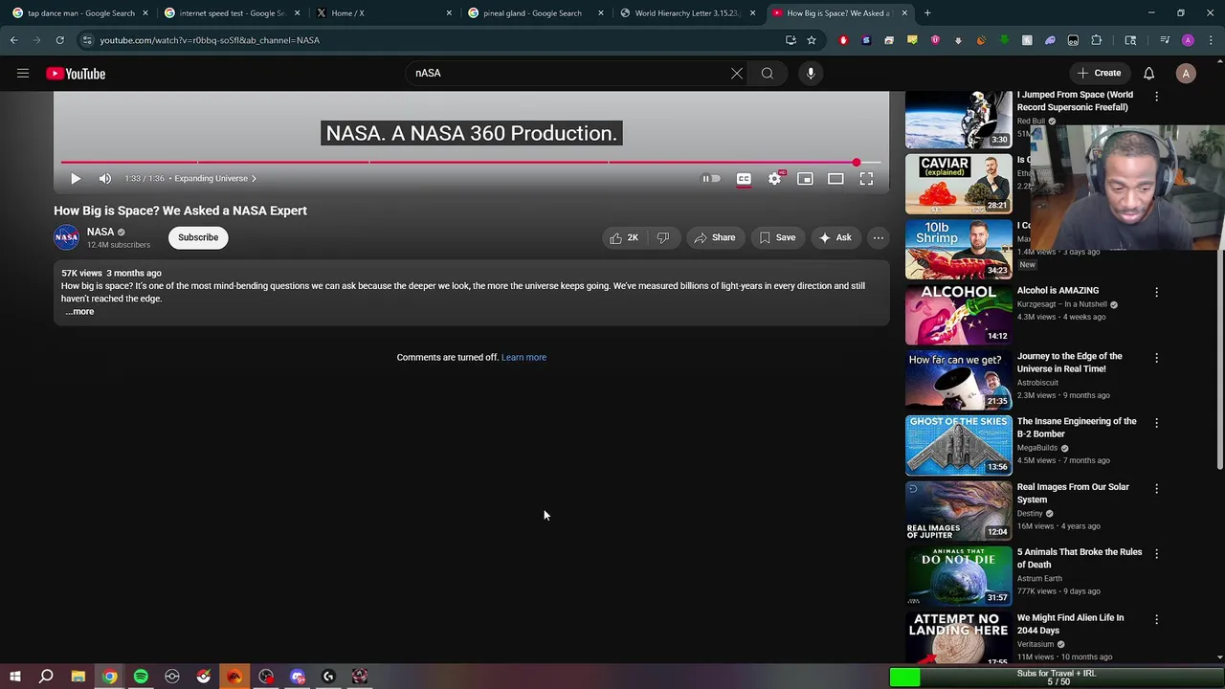Viewport: 1225px width, 689px height.
Task: Toggle the autoplay switch
Action: point(710,178)
